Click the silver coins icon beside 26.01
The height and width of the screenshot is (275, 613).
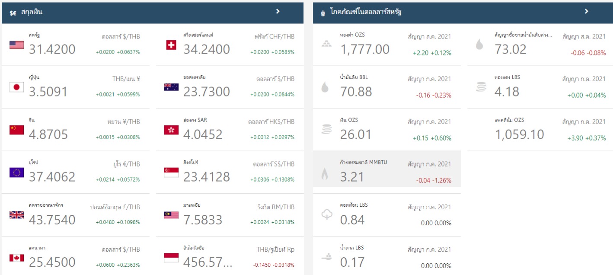coord(326,130)
